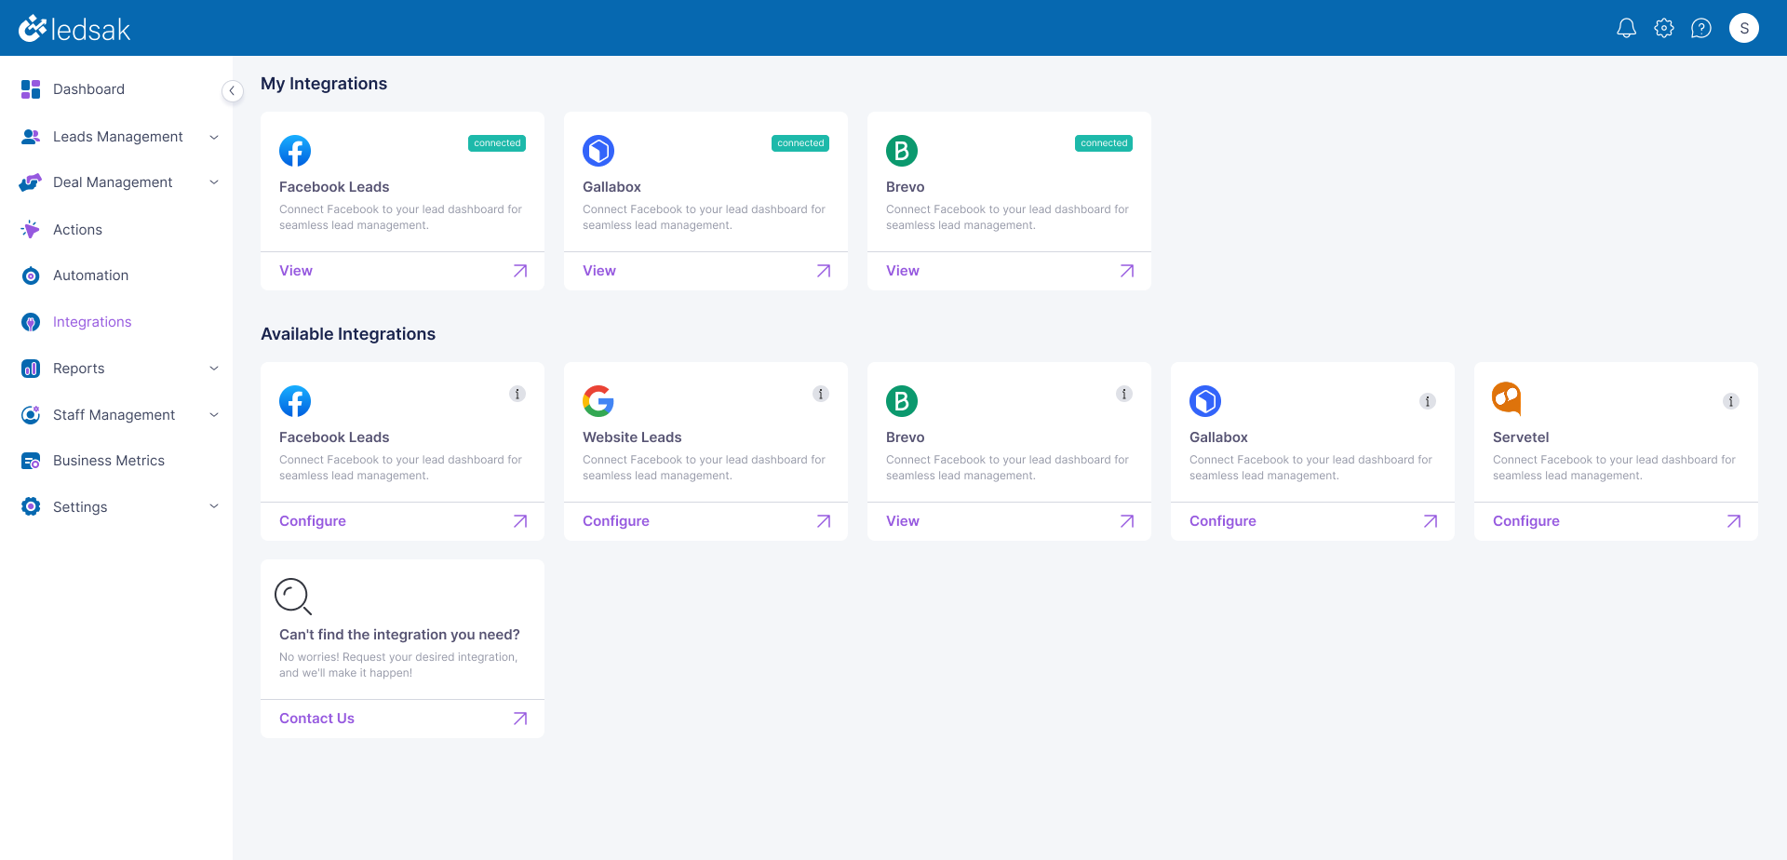The width and height of the screenshot is (1787, 860).
Task: Click the Google logo on Website Leads
Action: tap(598, 401)
